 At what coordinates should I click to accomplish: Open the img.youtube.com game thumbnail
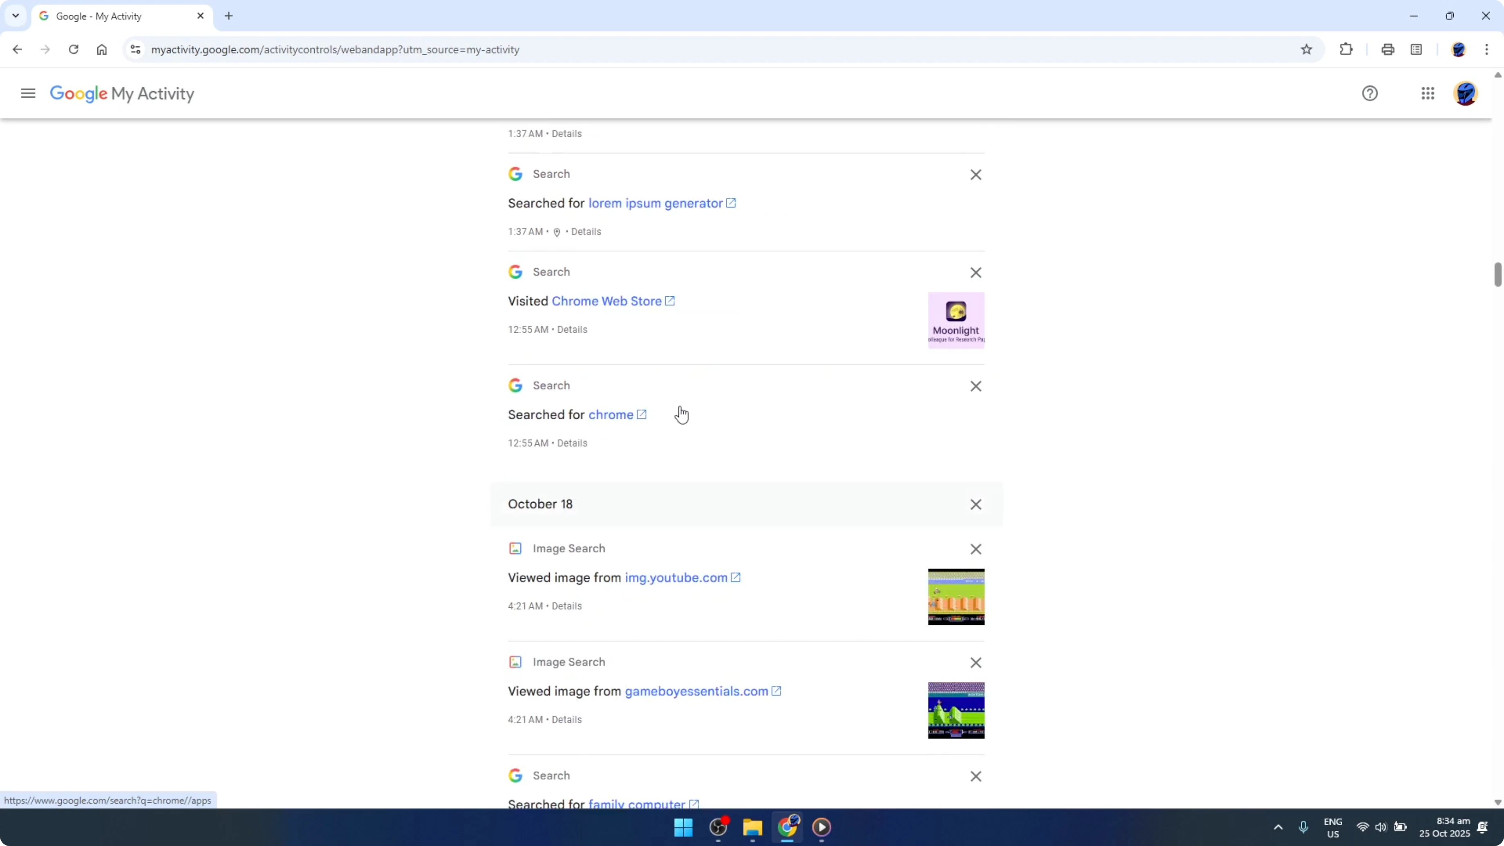(956, 597)
